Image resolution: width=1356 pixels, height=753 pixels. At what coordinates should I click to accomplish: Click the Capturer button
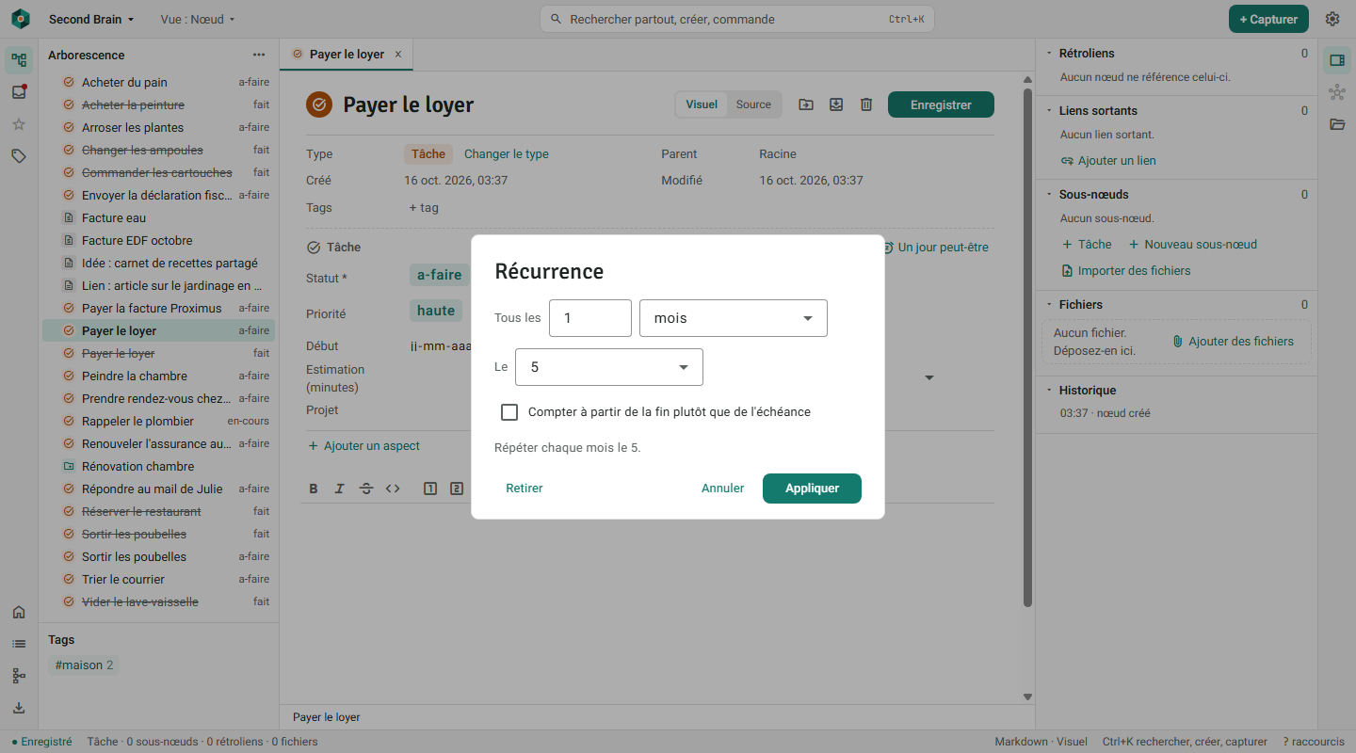coord(1268,19)
